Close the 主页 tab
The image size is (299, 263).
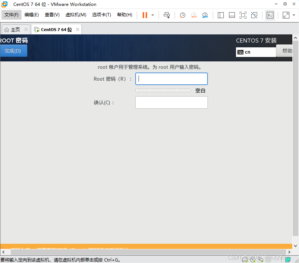(x=26, y=29)
